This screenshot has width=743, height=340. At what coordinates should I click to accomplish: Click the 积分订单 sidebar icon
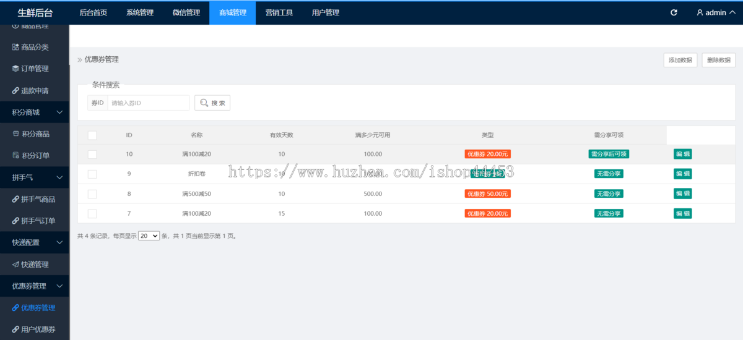16,156
